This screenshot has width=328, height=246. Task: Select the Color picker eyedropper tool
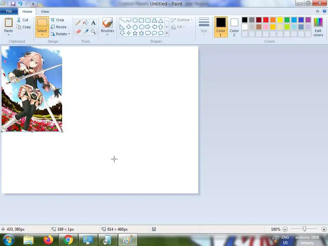[86, 32]
